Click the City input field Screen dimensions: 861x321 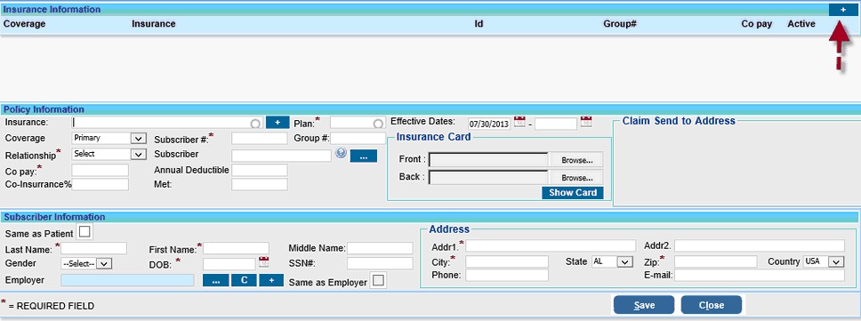[507, 261]
